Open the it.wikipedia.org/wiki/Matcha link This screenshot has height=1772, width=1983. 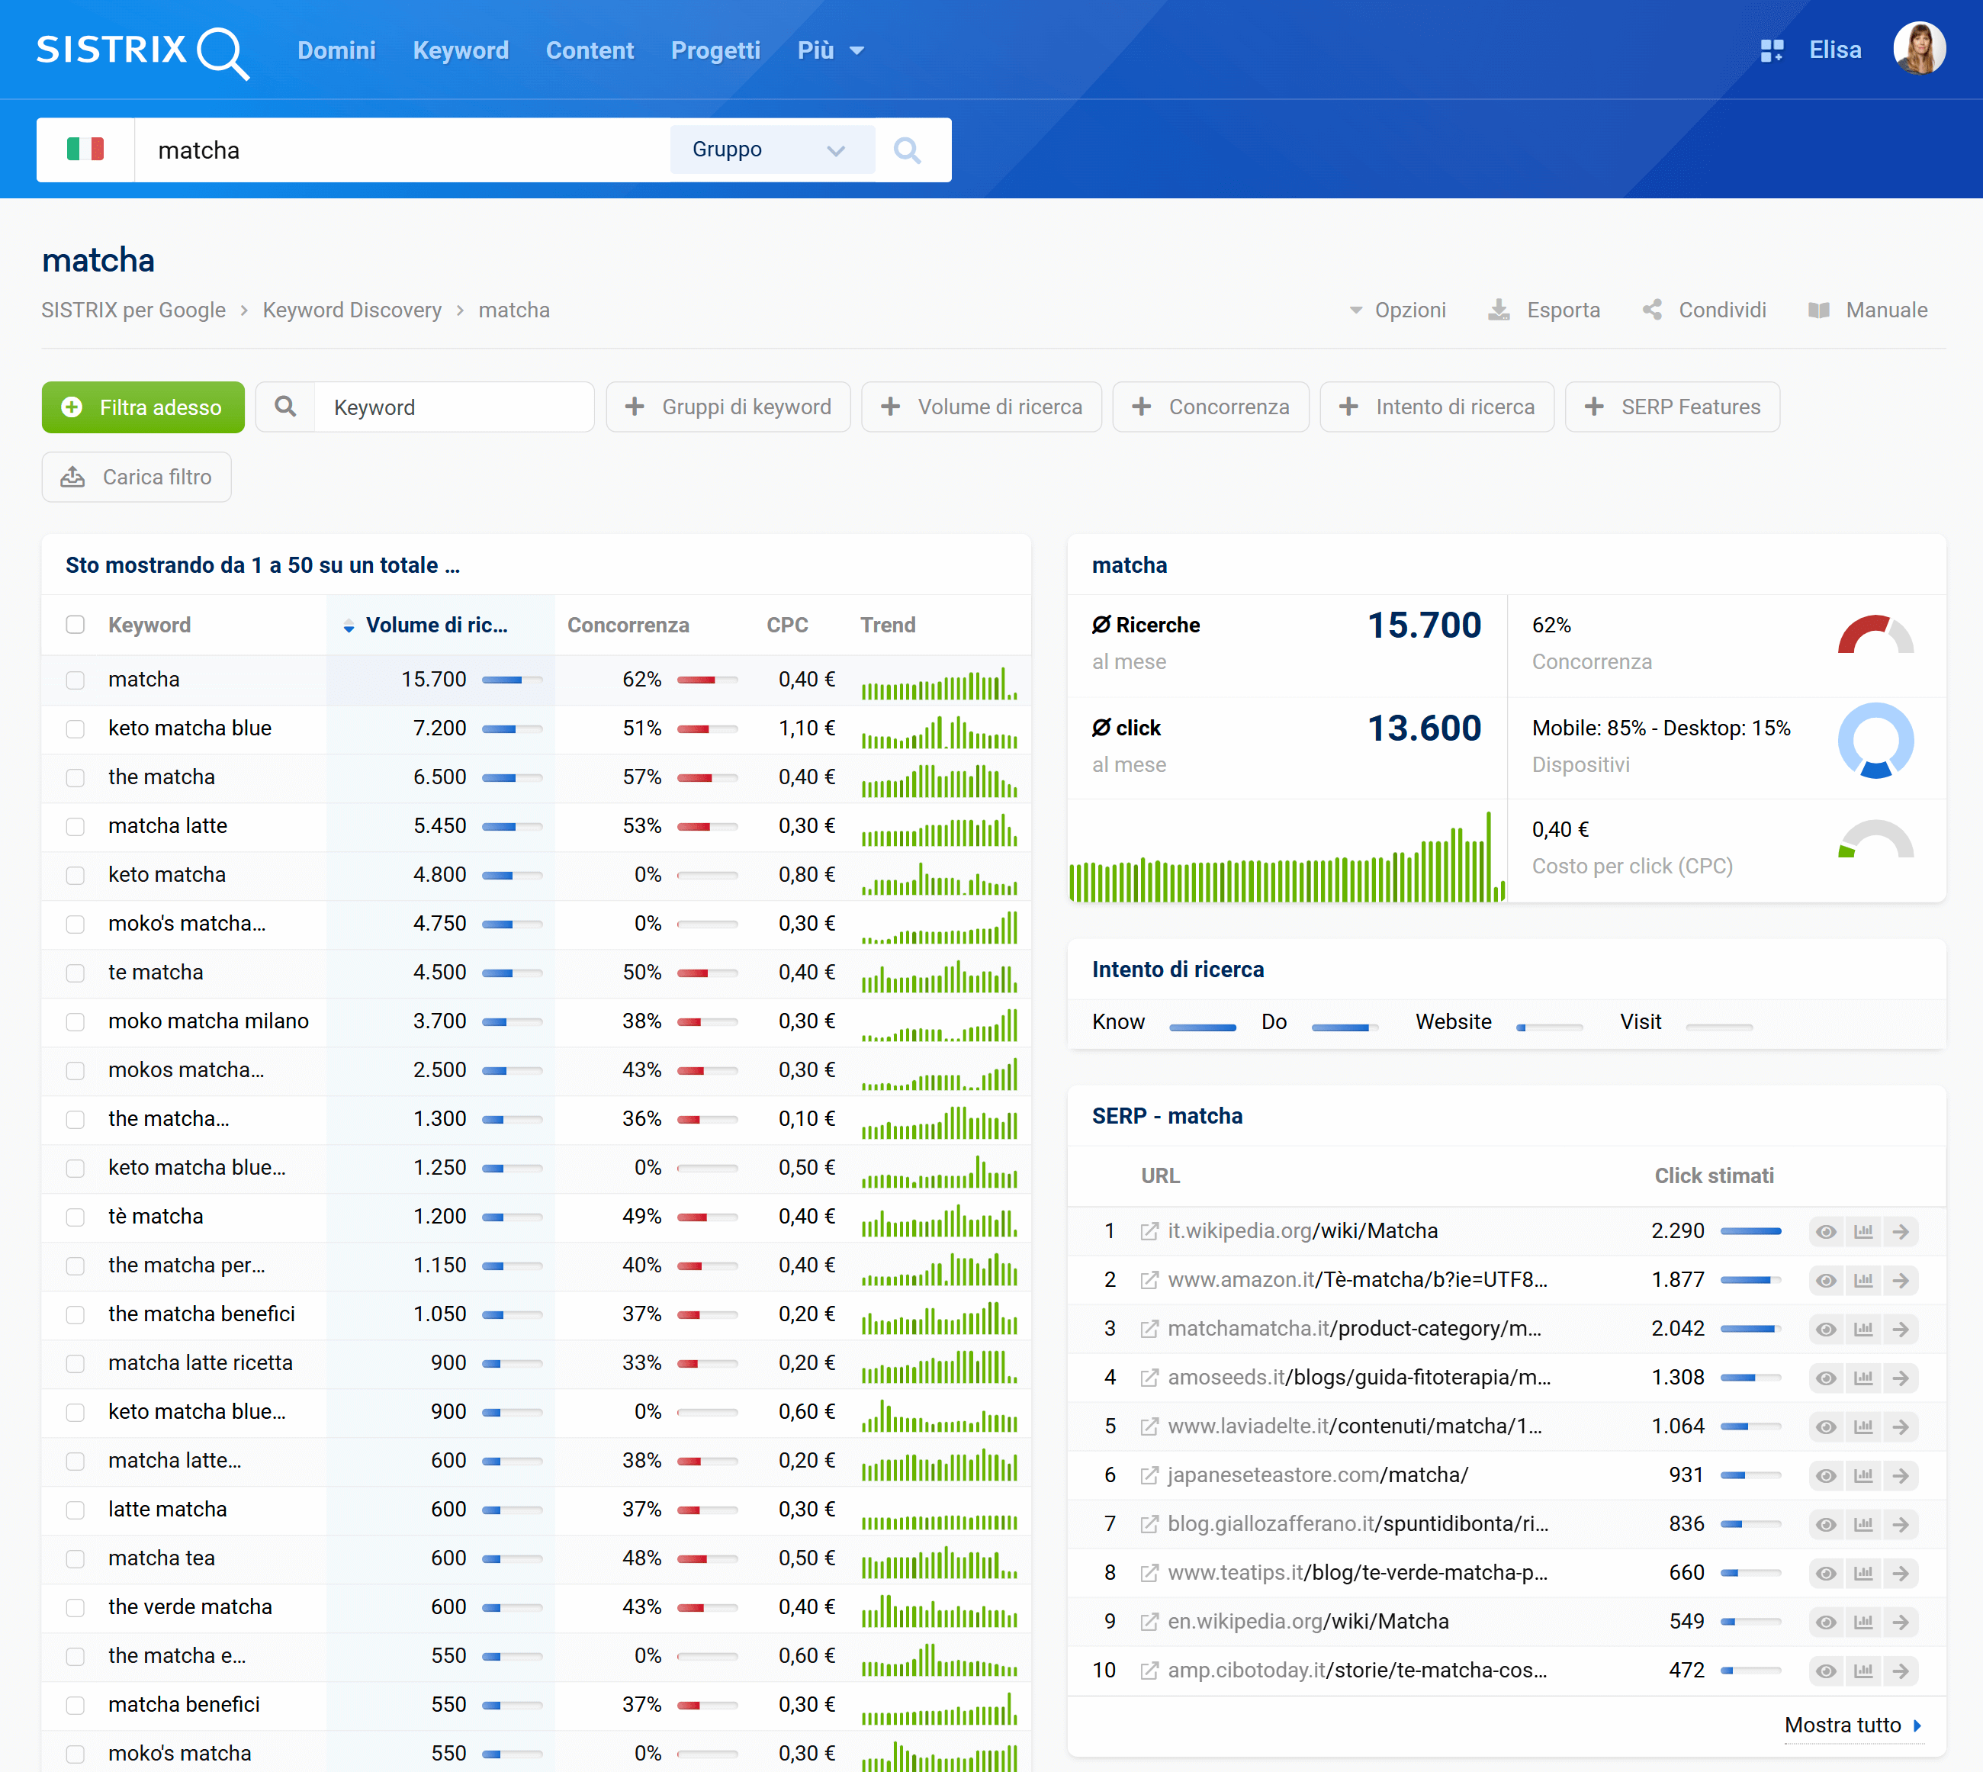[1303, 1230]
